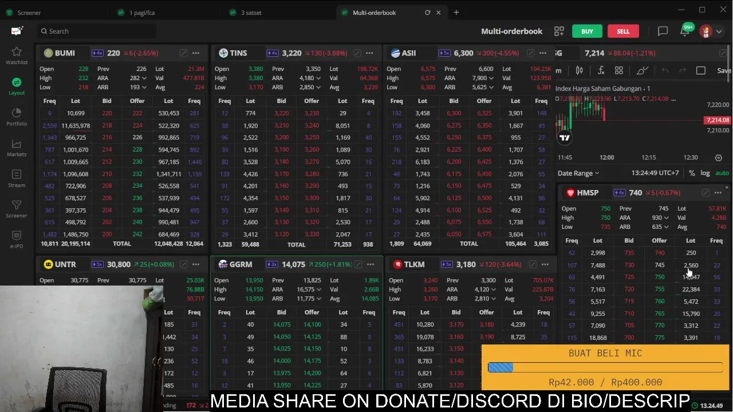Click the user profile avatar
Screen dimensions: 733x412
[x=706, y=31]
